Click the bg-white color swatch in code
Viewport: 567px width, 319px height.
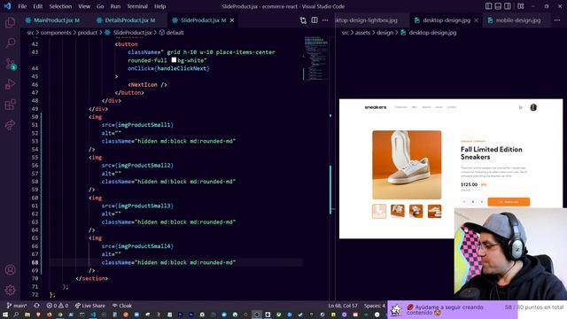pyautogui.click(x=174, y=60)
